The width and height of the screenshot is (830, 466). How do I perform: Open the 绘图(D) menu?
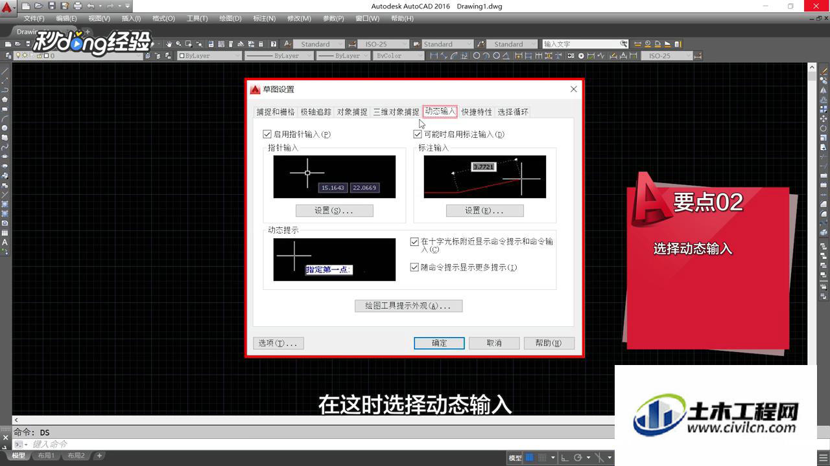tap(230, 18)
